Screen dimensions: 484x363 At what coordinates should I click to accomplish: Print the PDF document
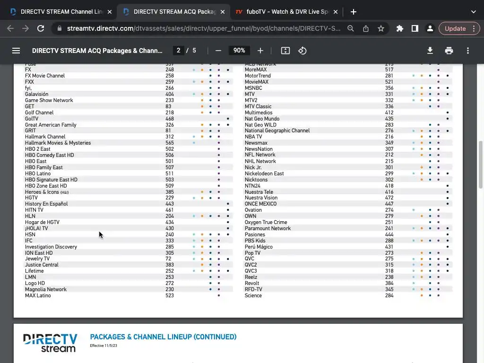point(449,51)
